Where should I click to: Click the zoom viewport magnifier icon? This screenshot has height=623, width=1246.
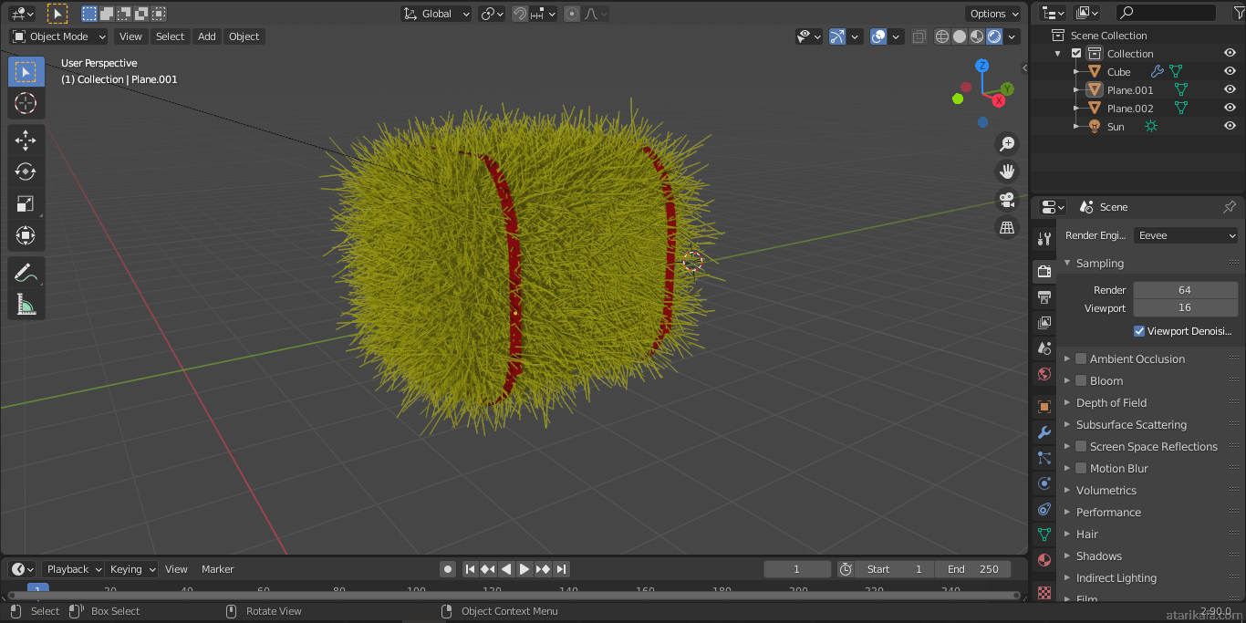pyautogui.click(x=1007, y=144)
